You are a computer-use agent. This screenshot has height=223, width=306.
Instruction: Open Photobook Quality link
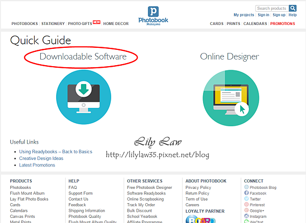tap(85, 216)
